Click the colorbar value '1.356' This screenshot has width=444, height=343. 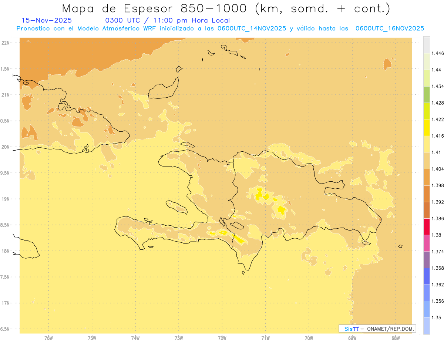438,301
